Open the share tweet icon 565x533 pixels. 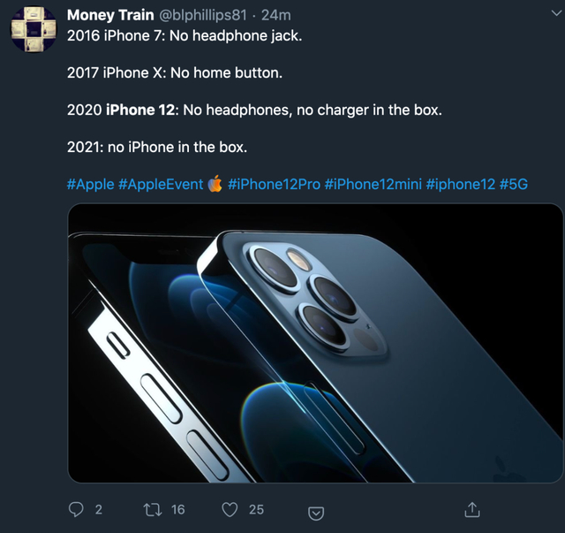pyautogui.click(x=471, y=509)
